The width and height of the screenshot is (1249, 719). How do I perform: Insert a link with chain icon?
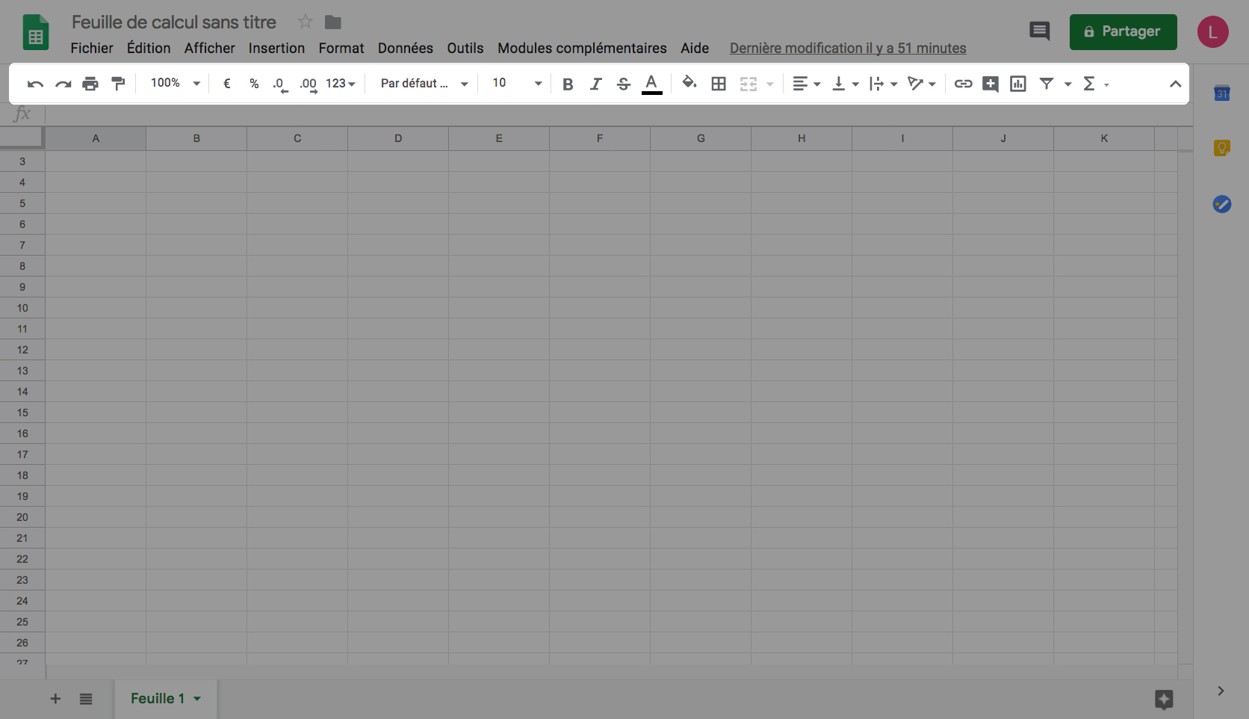[x=964, y=84]
